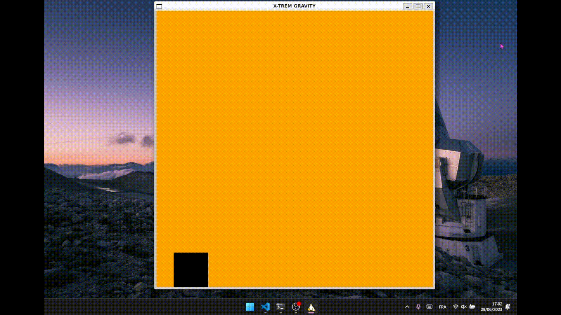The height and width of the screenshot is (315, 561).
Task: Click the black square in the game
Action: click(191, 269)
